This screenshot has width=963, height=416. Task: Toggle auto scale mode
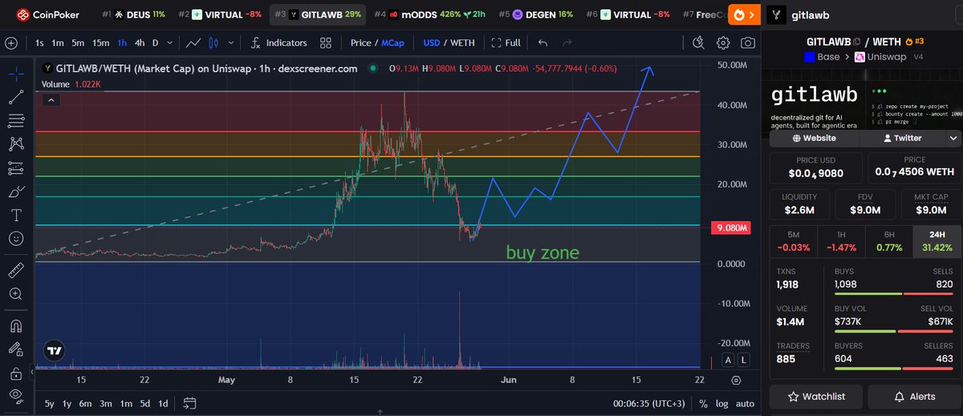tap(745, 403)
